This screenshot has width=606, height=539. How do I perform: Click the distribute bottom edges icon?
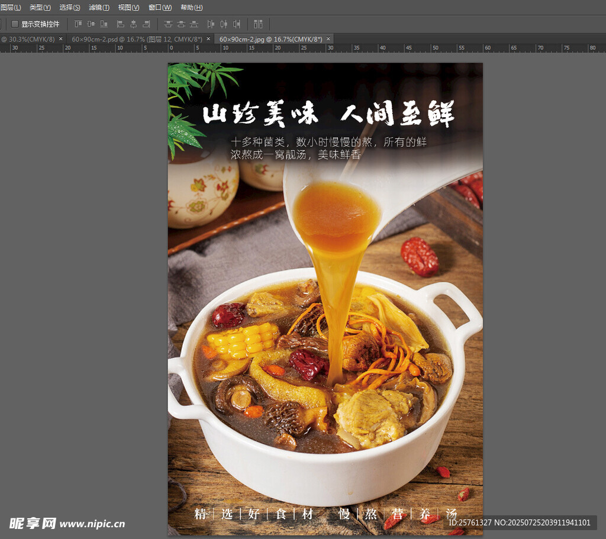(194, 24)
